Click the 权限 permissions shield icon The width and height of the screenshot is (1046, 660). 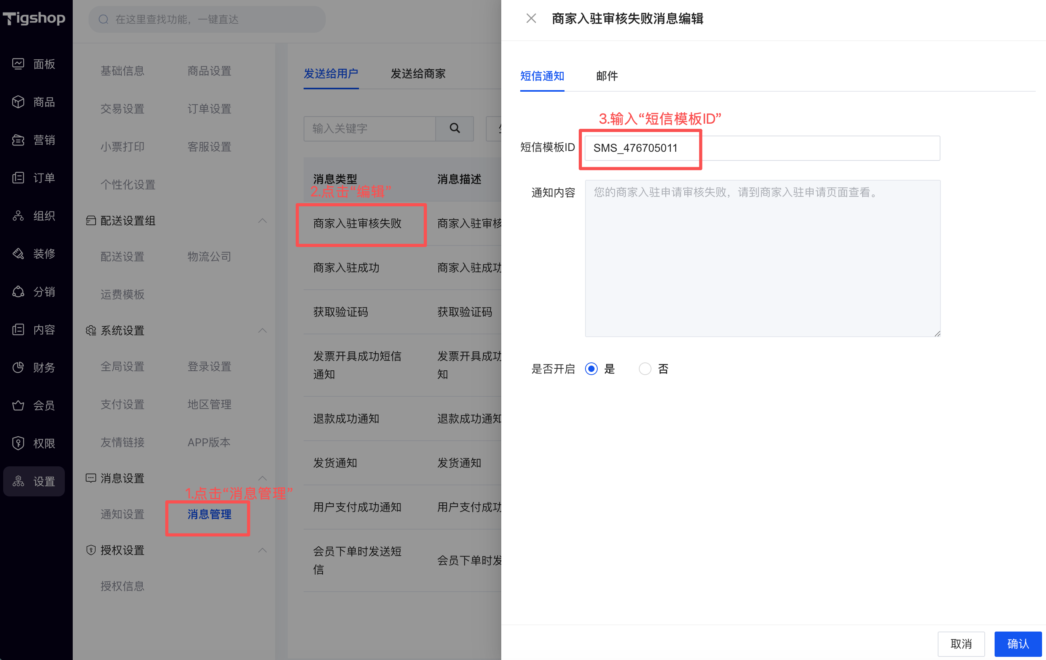coord(18,443)
